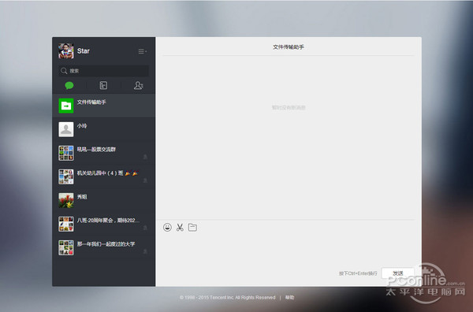Click the green file transfer folder avatar
The image size is (473, 312).
[x=66, y=106]
